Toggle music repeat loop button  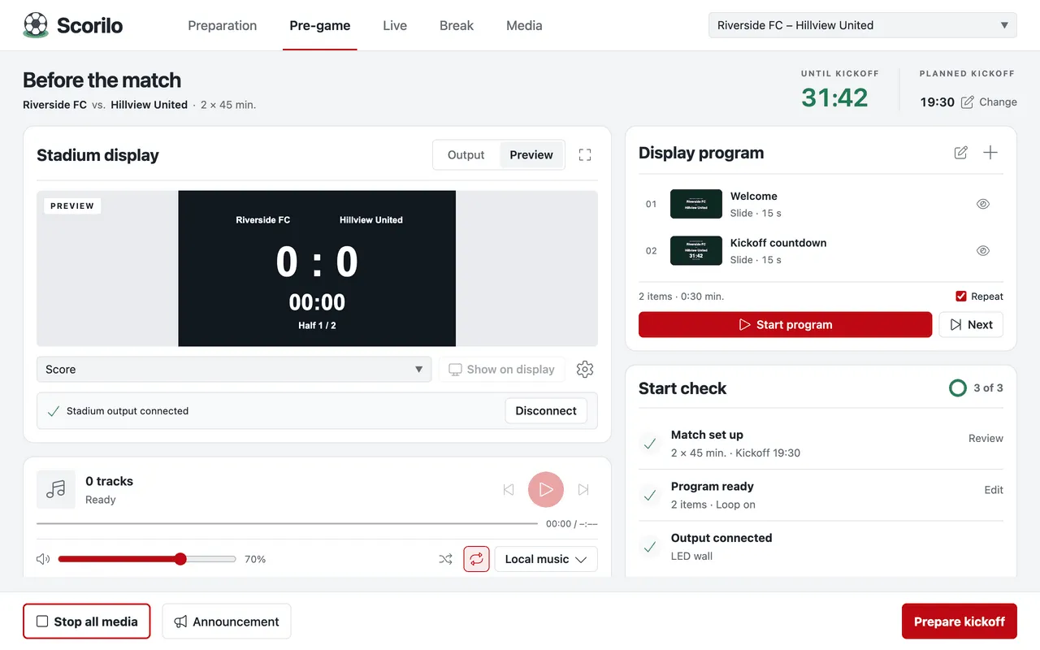(x=477, y=559)
